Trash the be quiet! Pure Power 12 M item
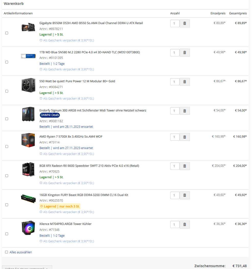Viewport: 252px width, 269px height. click(185, 82)
